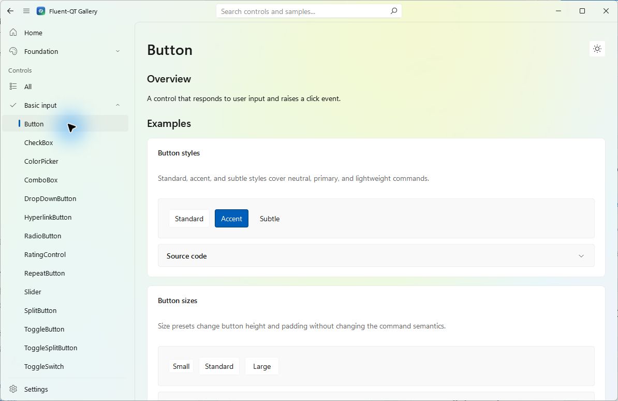
Task: Click the Foundation palette icon
Action: pos(13,51)
